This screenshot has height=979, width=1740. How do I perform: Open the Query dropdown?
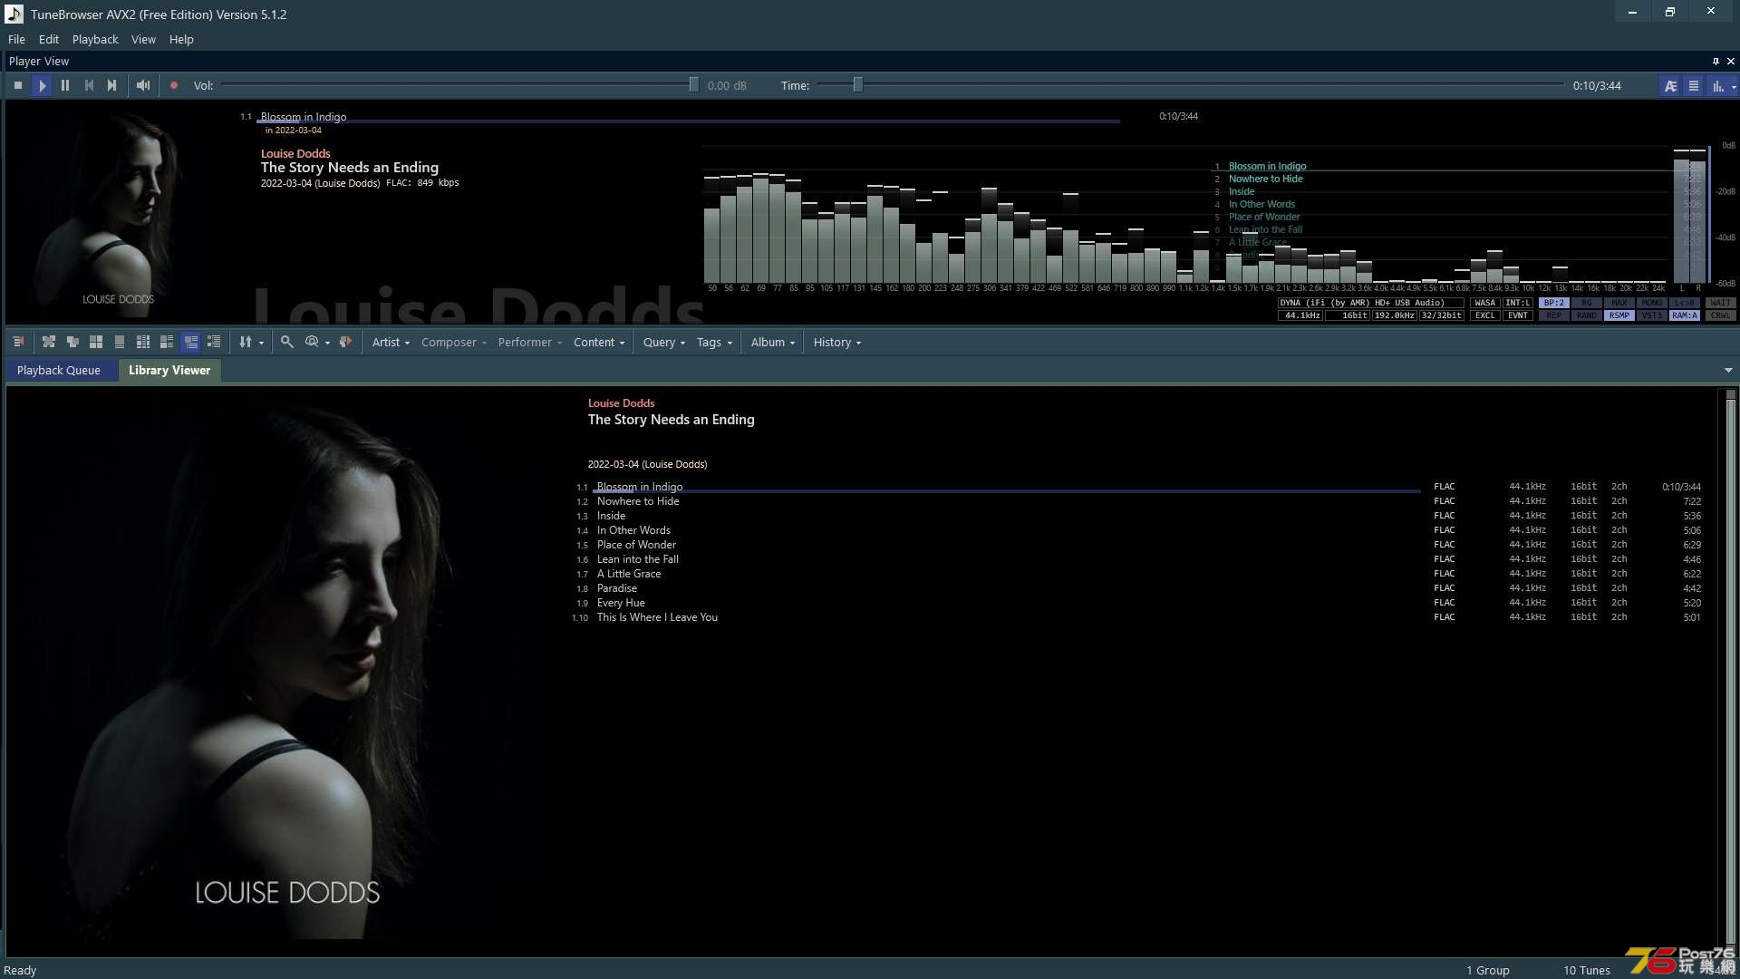pos(664,342)
